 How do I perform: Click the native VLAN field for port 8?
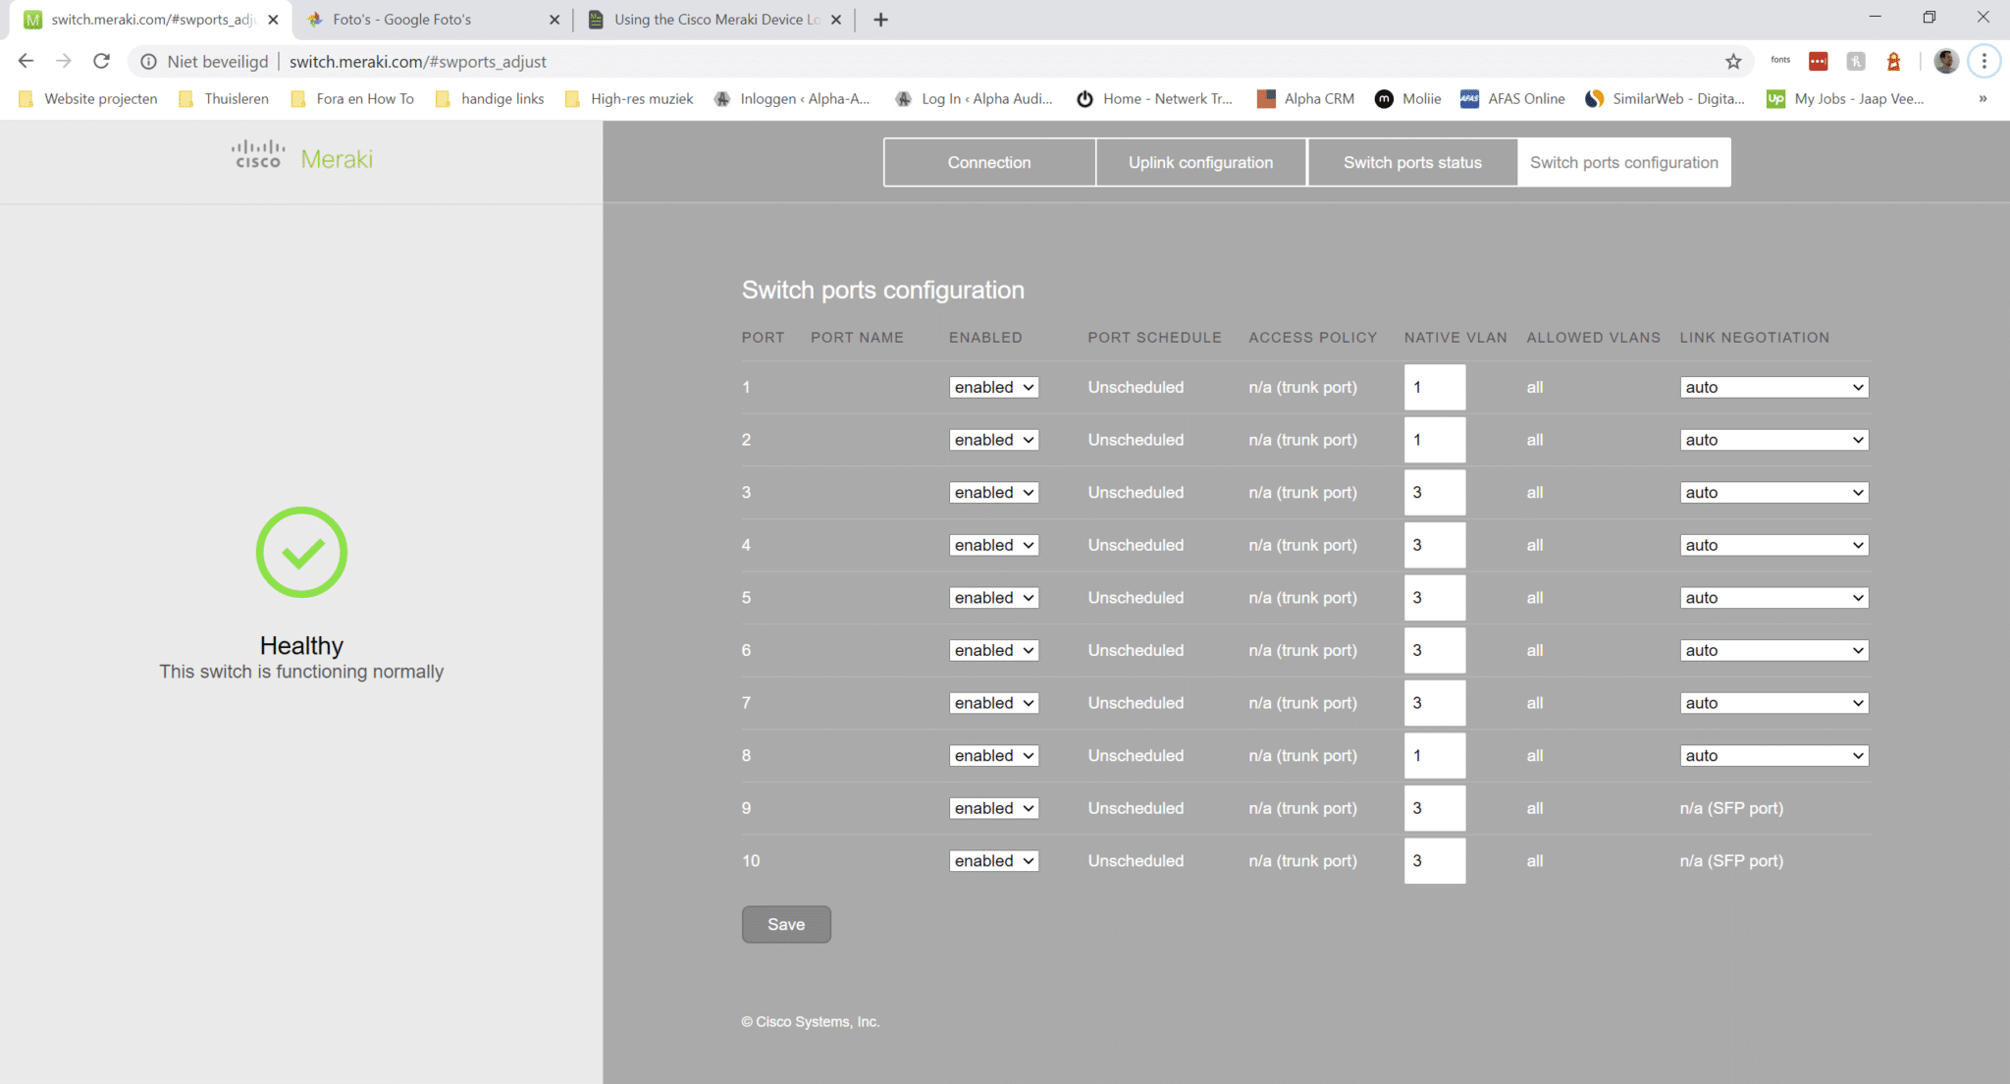(1434, 755)
